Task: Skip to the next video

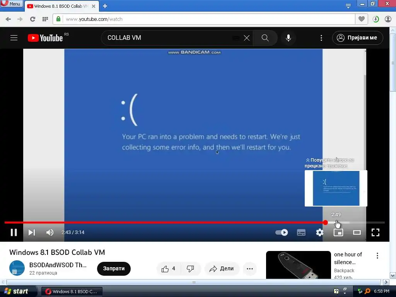Action: click(32, 232)
